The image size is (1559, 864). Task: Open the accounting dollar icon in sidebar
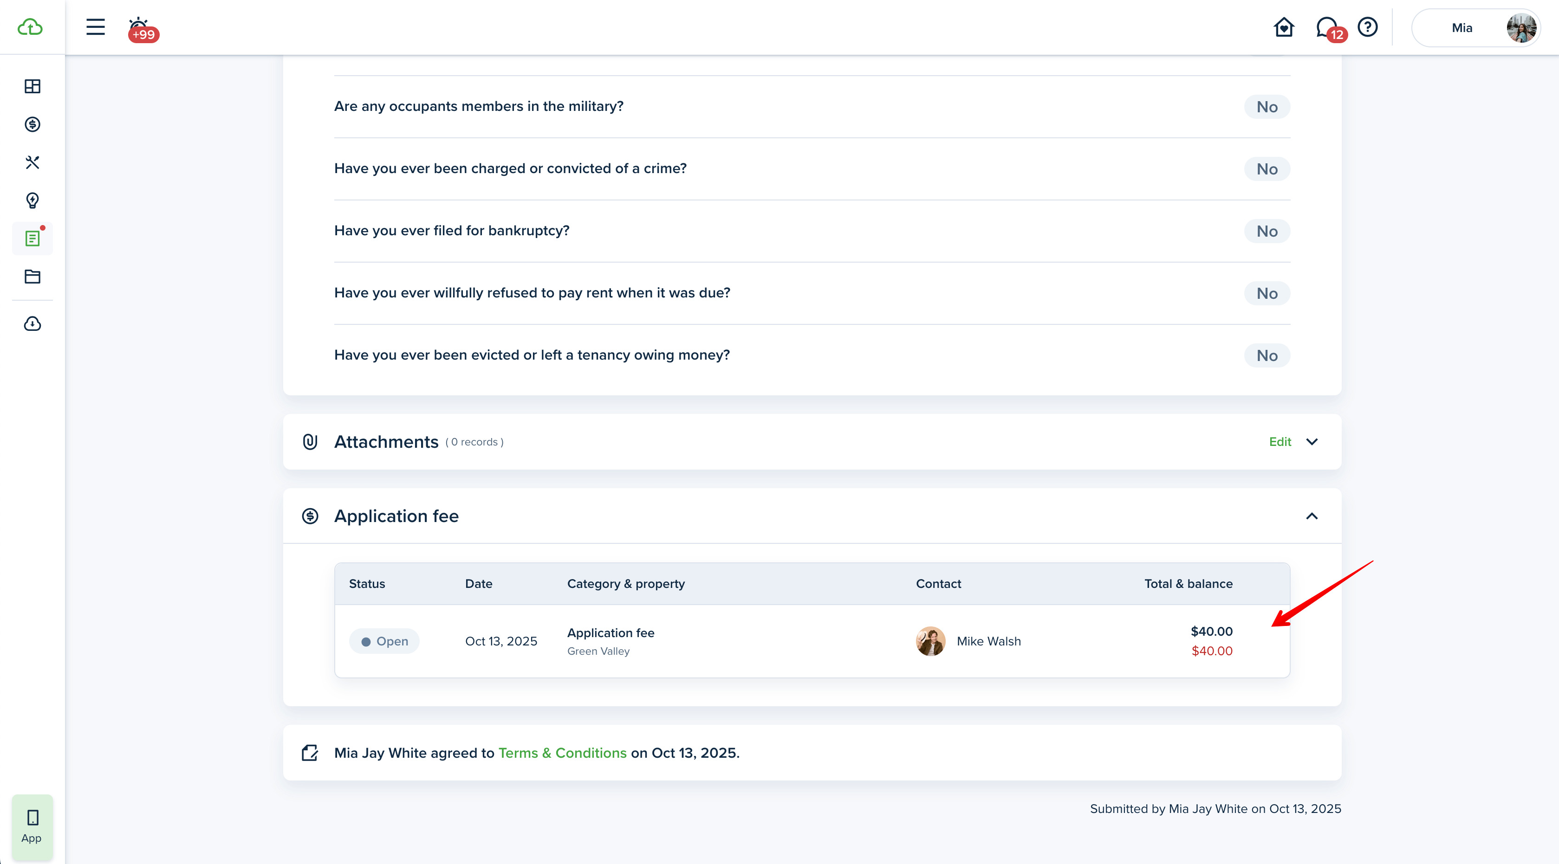tap(32, 124)
